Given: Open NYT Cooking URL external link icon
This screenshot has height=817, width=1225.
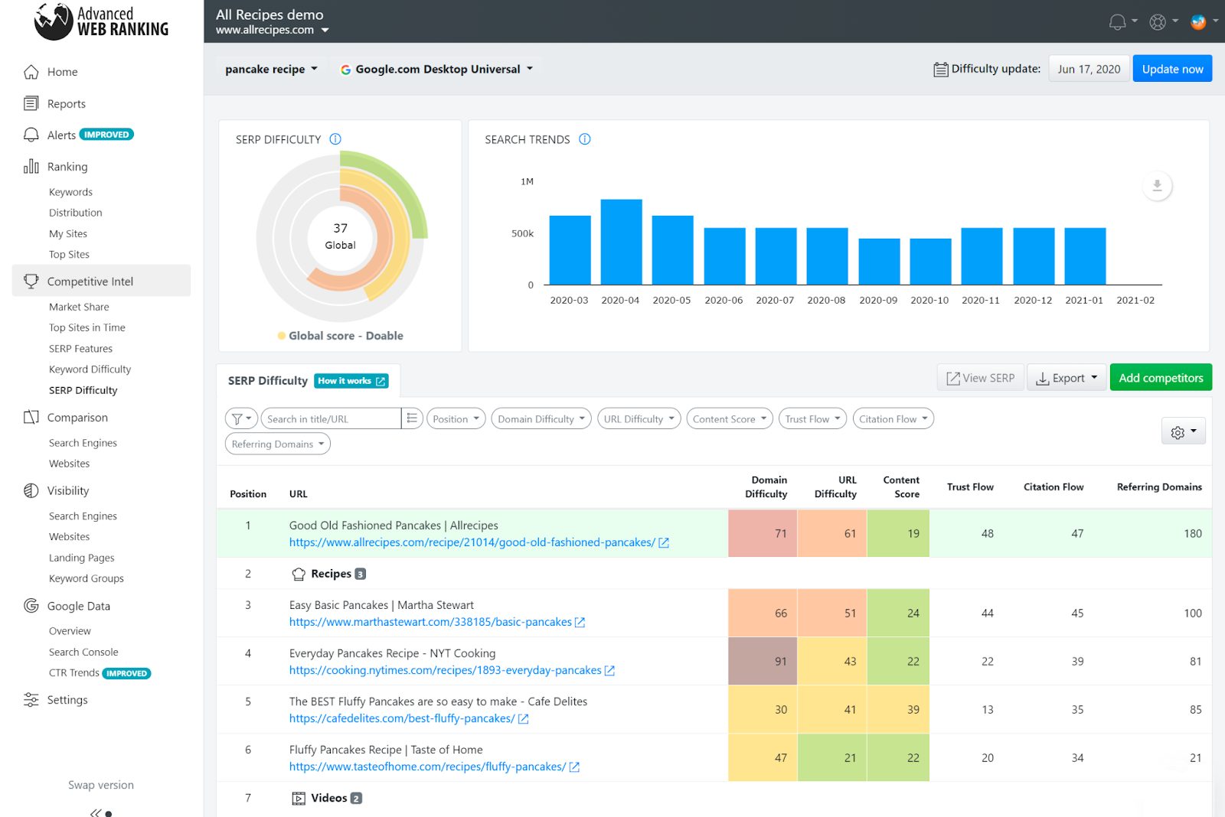Looking at the screenshot, I should click(610, 671).
